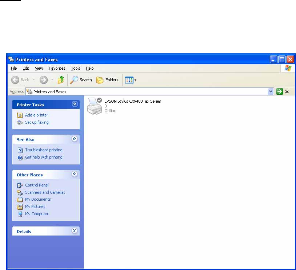The width and height of the screenshot is (296, 270).
Task: Toggle the Folders pane
Action: pyautogui.click(x=107, y=80)
